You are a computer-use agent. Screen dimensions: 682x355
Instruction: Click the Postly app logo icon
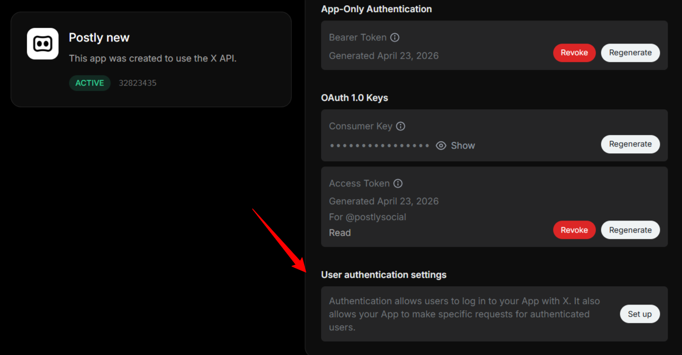pos(42,44)
